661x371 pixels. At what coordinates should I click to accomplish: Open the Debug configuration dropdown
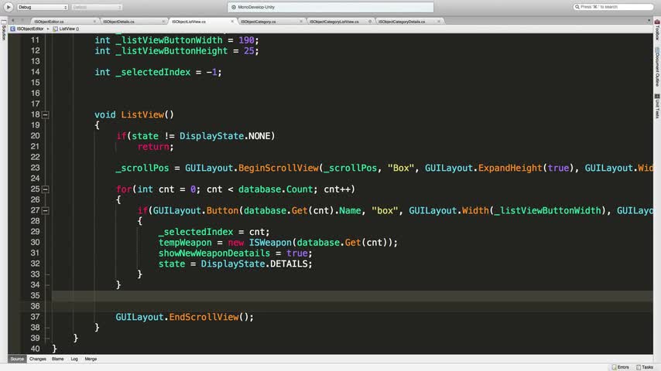click(x=42, y=7)
